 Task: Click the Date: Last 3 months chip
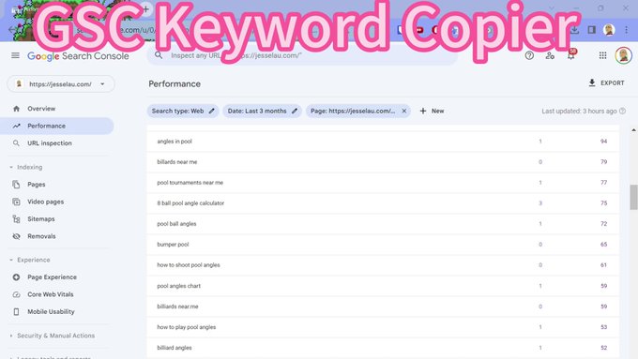coord(262,111)
